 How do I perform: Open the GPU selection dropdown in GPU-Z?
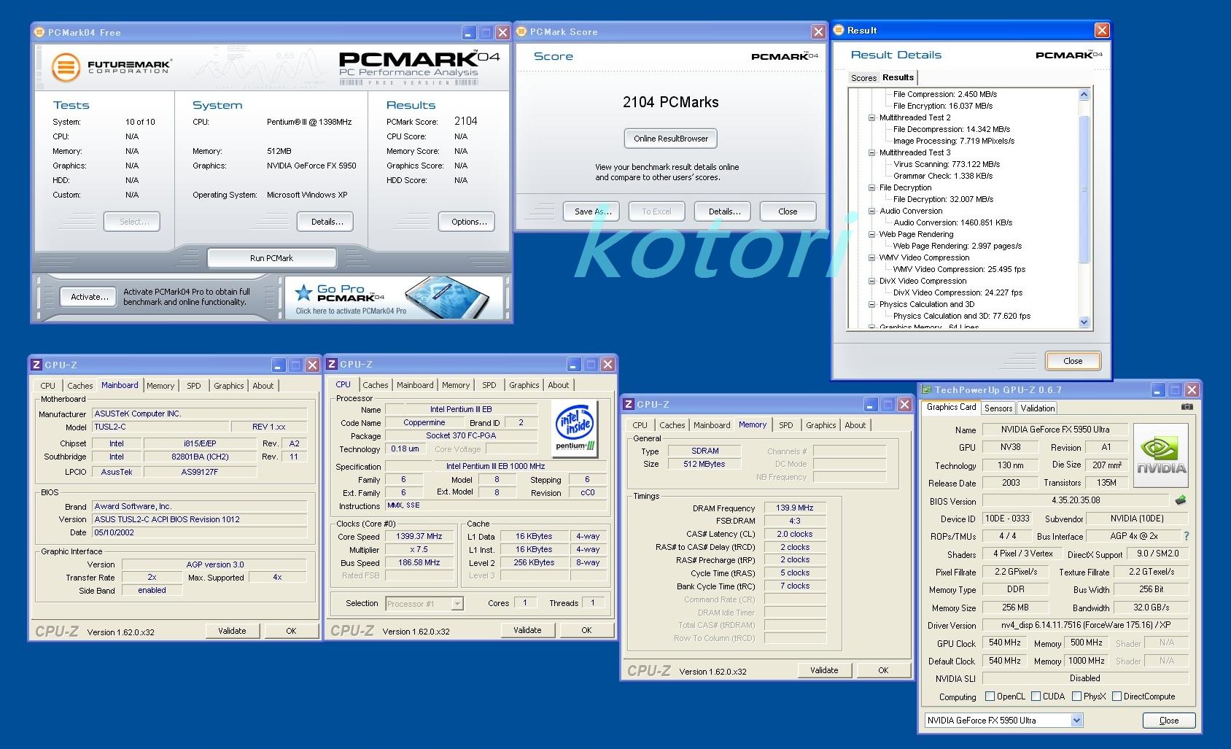1076,721
